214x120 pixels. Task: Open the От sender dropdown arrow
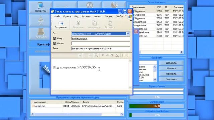click(128, 34)
